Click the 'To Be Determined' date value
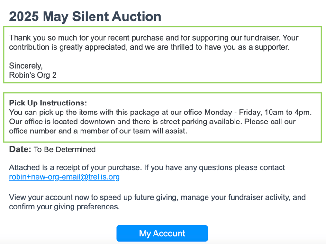This screenshot has height=244, width=326. (64, 149)
